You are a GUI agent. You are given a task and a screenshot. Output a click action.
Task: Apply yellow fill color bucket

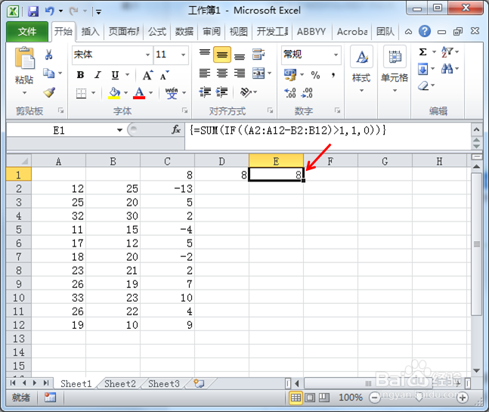(x=114, y=93)
